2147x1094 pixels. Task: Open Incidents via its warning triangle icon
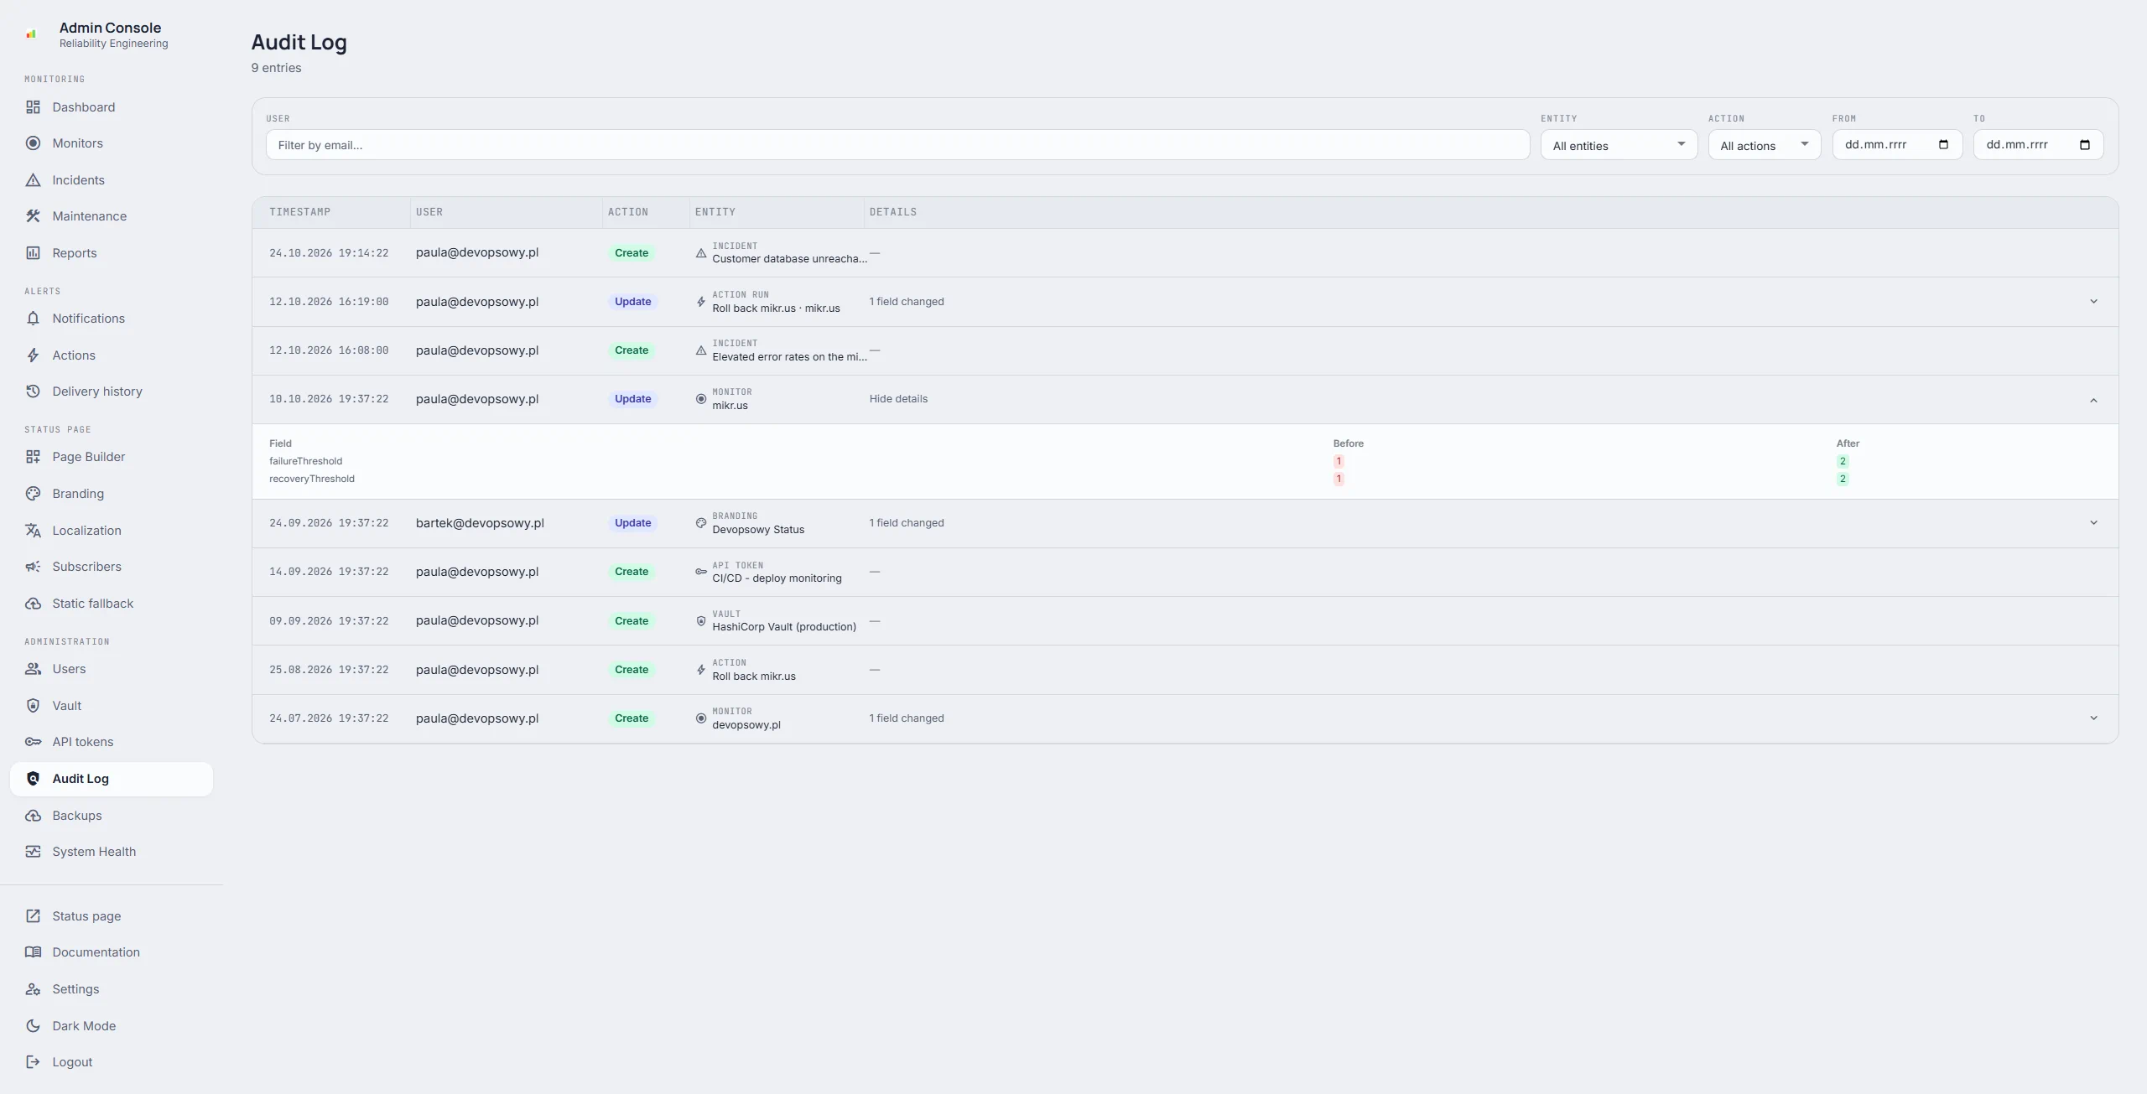[x=33, y=180]
